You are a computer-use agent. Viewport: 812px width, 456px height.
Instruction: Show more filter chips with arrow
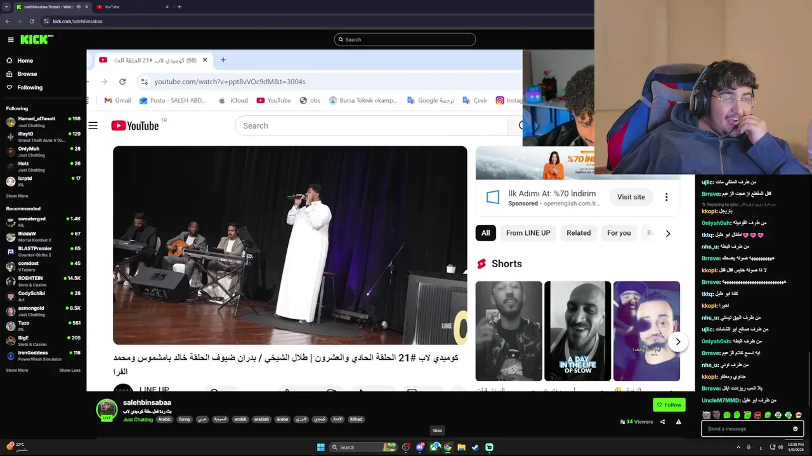click(667, 233)
